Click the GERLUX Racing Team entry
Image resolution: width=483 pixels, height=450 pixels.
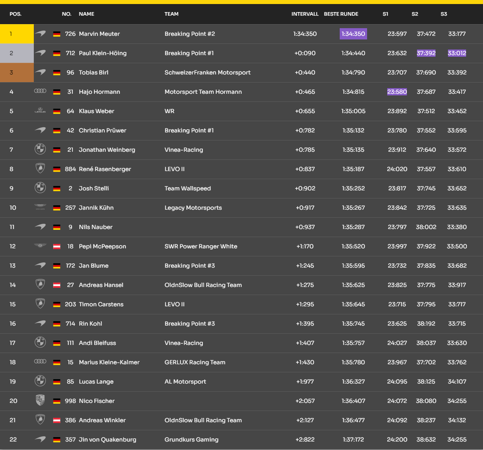point(195,362)
